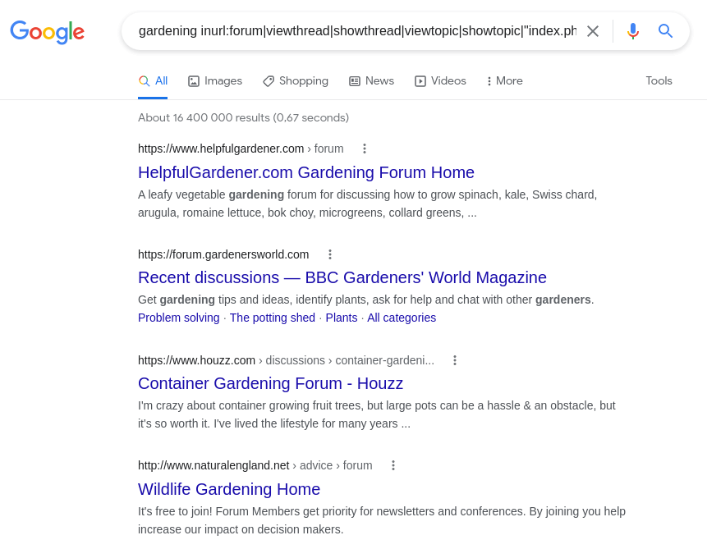Click the Google logo
Screen dimensions: 707x549
pyautogui.click(x=48, y=31)
